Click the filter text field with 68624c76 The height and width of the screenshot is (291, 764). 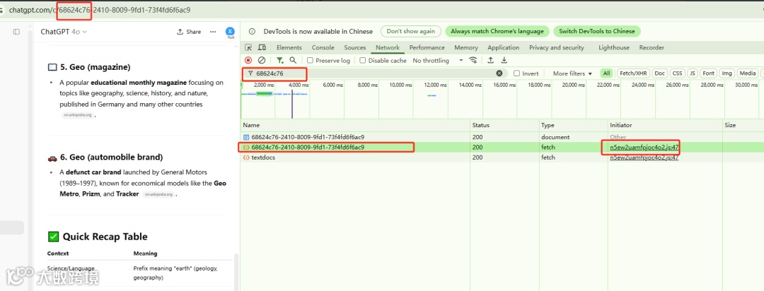[375, 73]
